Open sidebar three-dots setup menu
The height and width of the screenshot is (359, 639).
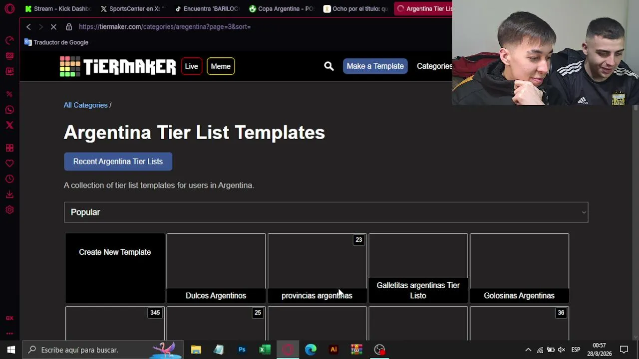(9, 334)
